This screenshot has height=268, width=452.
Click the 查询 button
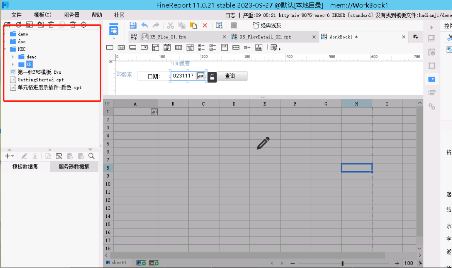[232, 76]
